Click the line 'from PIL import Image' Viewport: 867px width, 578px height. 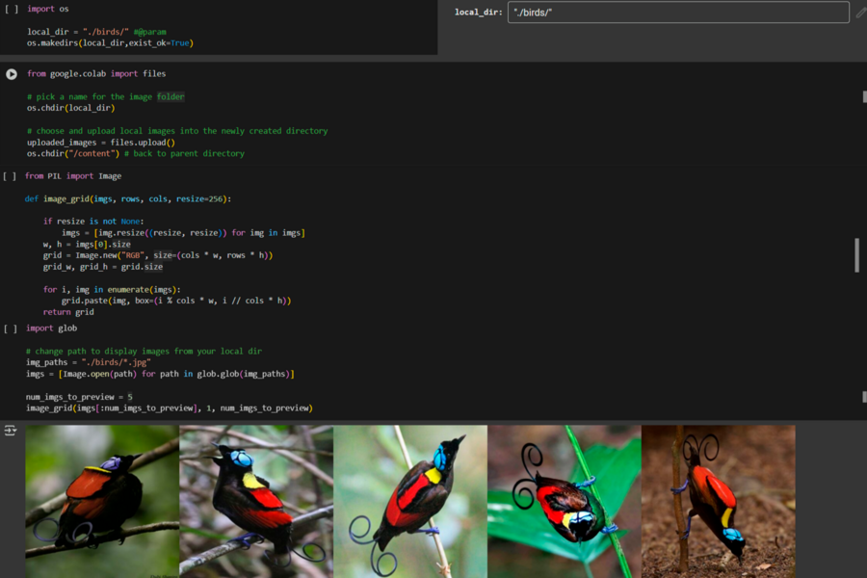pyautogui.click(x=73, y=176)
